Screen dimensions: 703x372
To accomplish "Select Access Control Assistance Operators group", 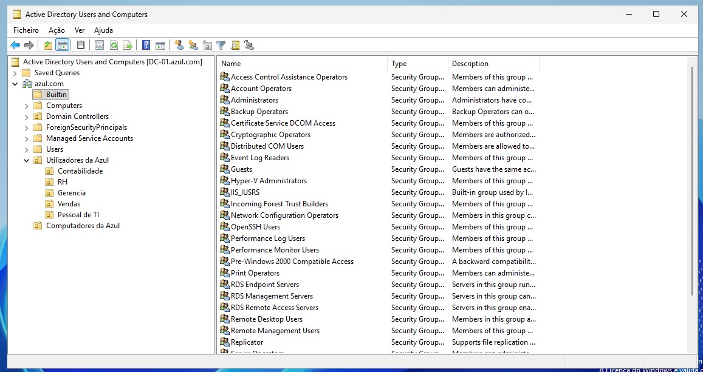I will (x=289, y=77).
